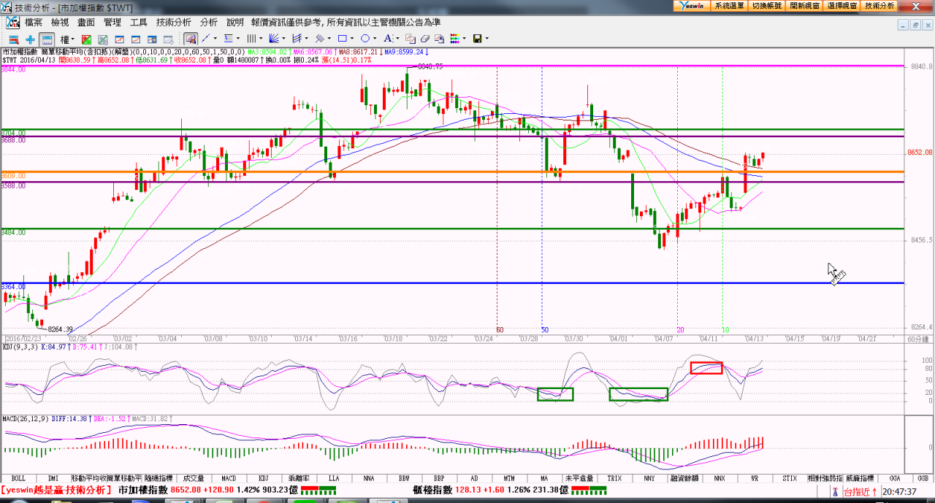Toggle the drawing pencil mode button
Image resolution: width=935 pixels, height=503 pixels.
tap(190, 39)
